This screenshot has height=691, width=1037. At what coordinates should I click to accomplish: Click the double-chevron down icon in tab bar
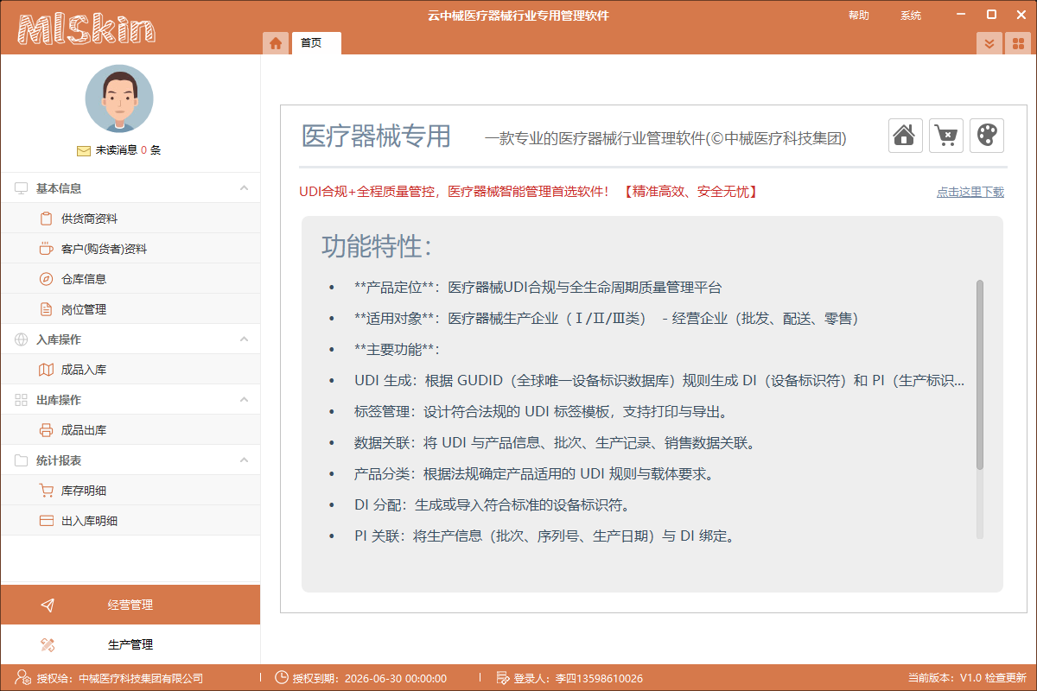pos(989,43)
